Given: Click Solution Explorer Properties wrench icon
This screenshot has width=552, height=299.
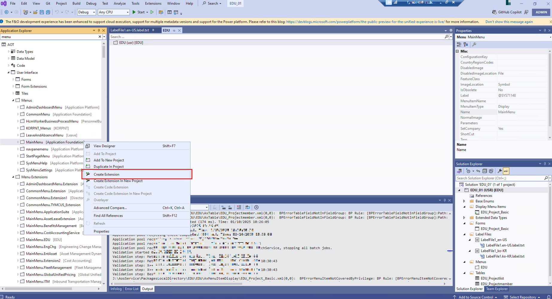Looking at the screenshot, I should tap(499, 171).
